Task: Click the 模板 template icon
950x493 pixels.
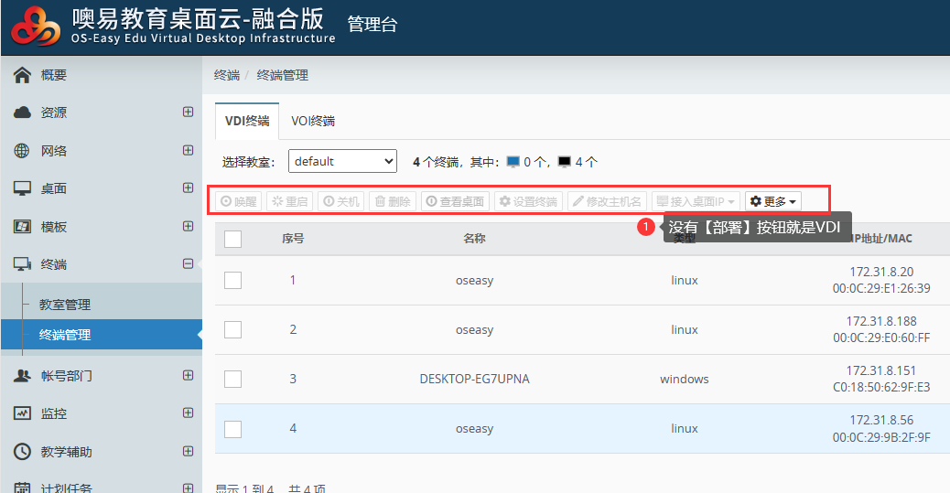Action: (23, 227)
